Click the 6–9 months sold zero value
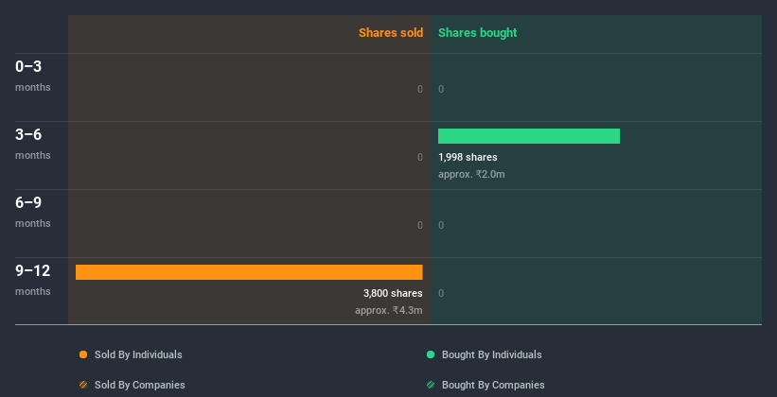Image resolution: width=777 pixels, height=397 pixels. tap(420, 225)
